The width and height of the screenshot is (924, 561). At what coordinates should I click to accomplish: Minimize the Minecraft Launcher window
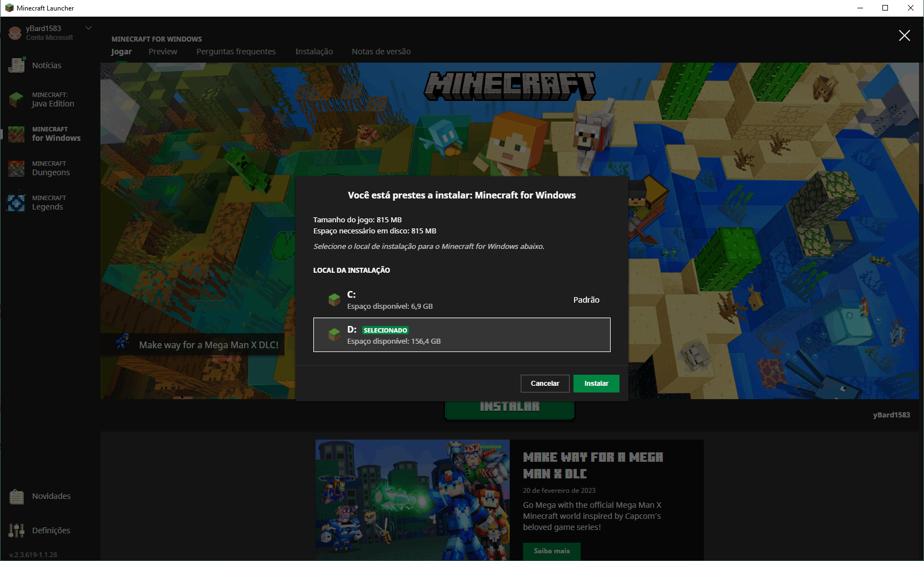point(860,8)
